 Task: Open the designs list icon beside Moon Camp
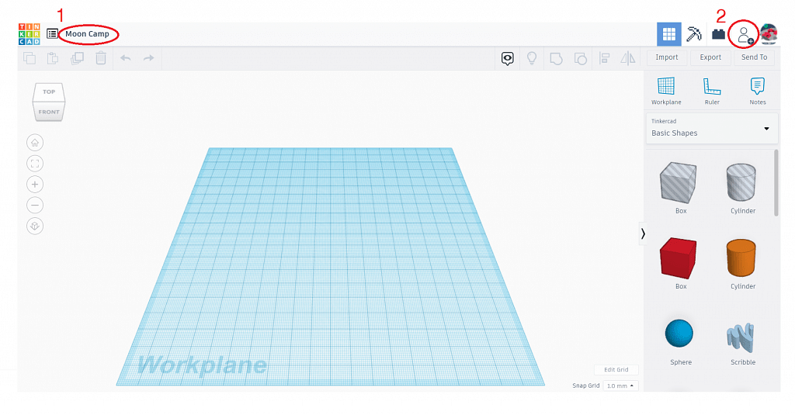[x=52, y=34]
